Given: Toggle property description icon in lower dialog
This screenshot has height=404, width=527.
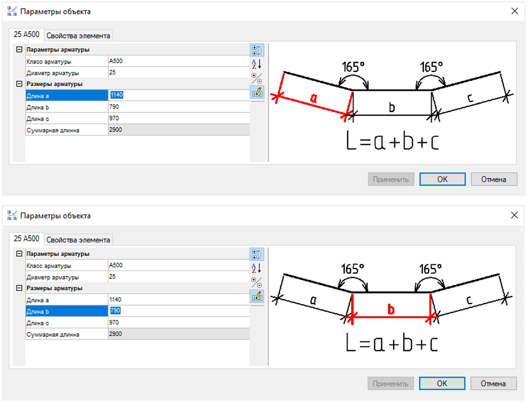Looking at the screenshot, I should [x=257, y=297].
